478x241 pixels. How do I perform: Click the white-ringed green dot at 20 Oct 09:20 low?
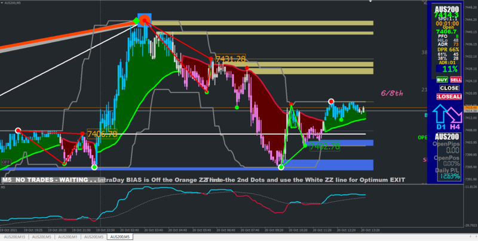281,167
